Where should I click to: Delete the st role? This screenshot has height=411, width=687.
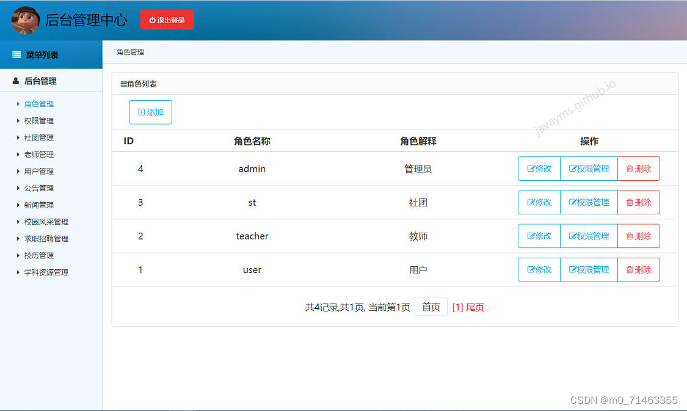(x=639, y=202)
